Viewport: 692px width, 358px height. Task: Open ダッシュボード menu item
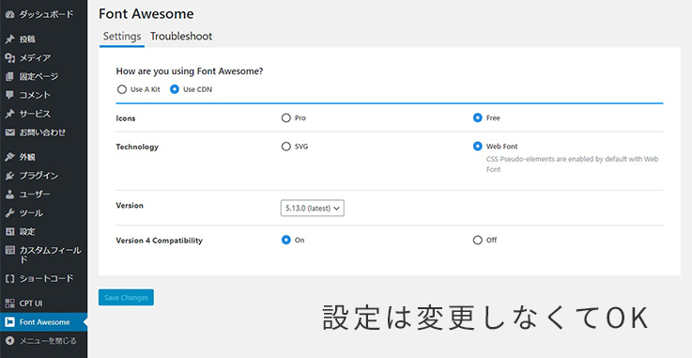(46, 15)
